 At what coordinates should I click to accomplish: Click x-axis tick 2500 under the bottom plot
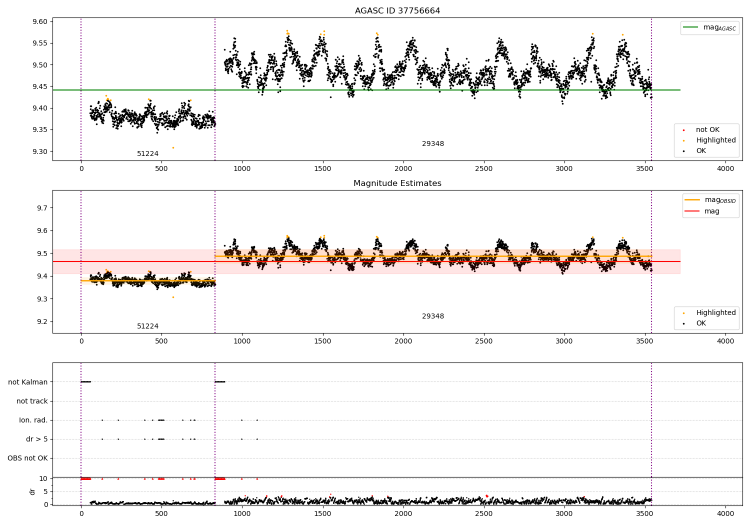pyautogui.click(x=484, y=513)
